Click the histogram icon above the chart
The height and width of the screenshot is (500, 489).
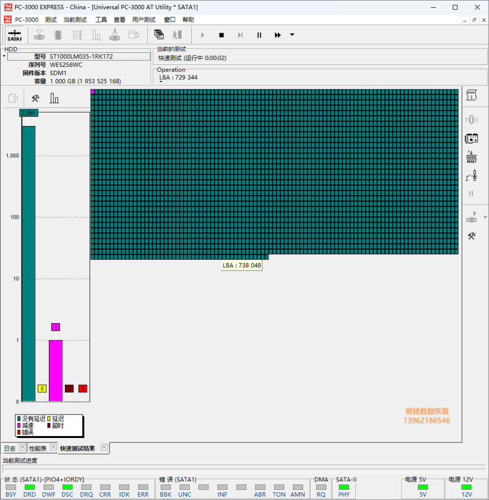[54, 98]
